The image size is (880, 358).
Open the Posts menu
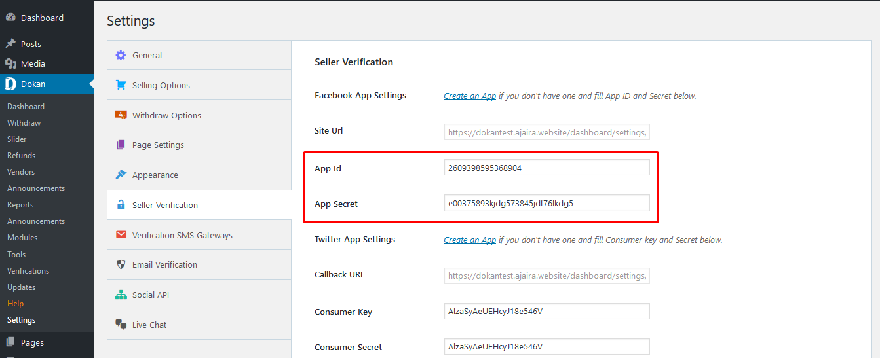(x=47, y=44)
